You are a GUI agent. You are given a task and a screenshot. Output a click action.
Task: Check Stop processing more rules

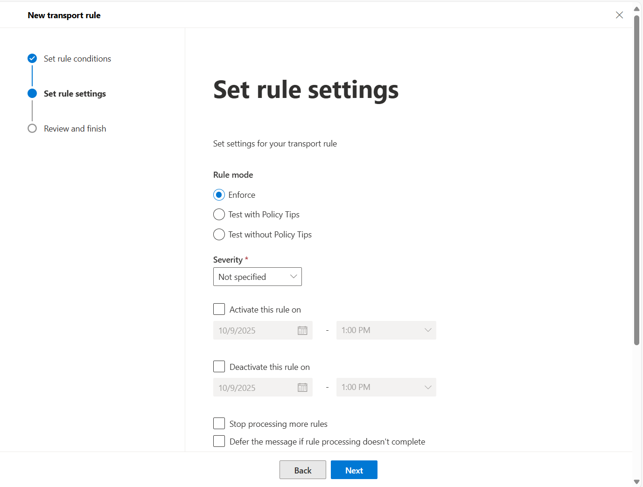[219, 424]
